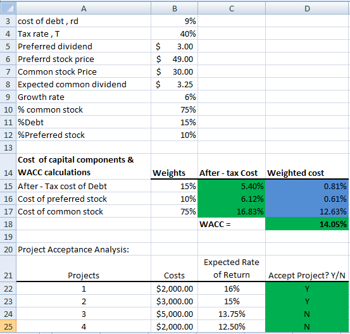
Task: Select row 25 header
Action: pos(8,326)
